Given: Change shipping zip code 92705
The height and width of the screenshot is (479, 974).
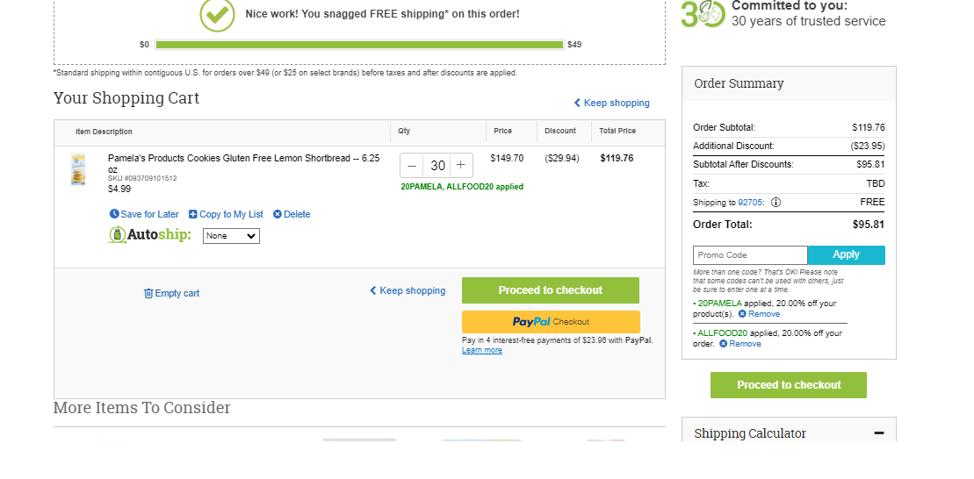Looking at the screenshot, I should tap(750, 203).
